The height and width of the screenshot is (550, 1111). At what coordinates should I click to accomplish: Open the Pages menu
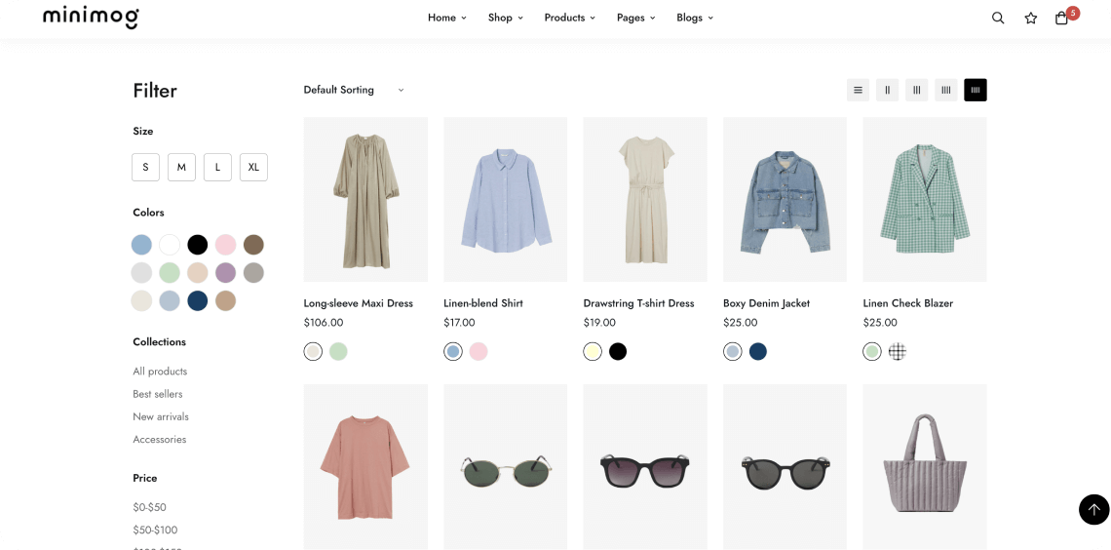point(636,18)
